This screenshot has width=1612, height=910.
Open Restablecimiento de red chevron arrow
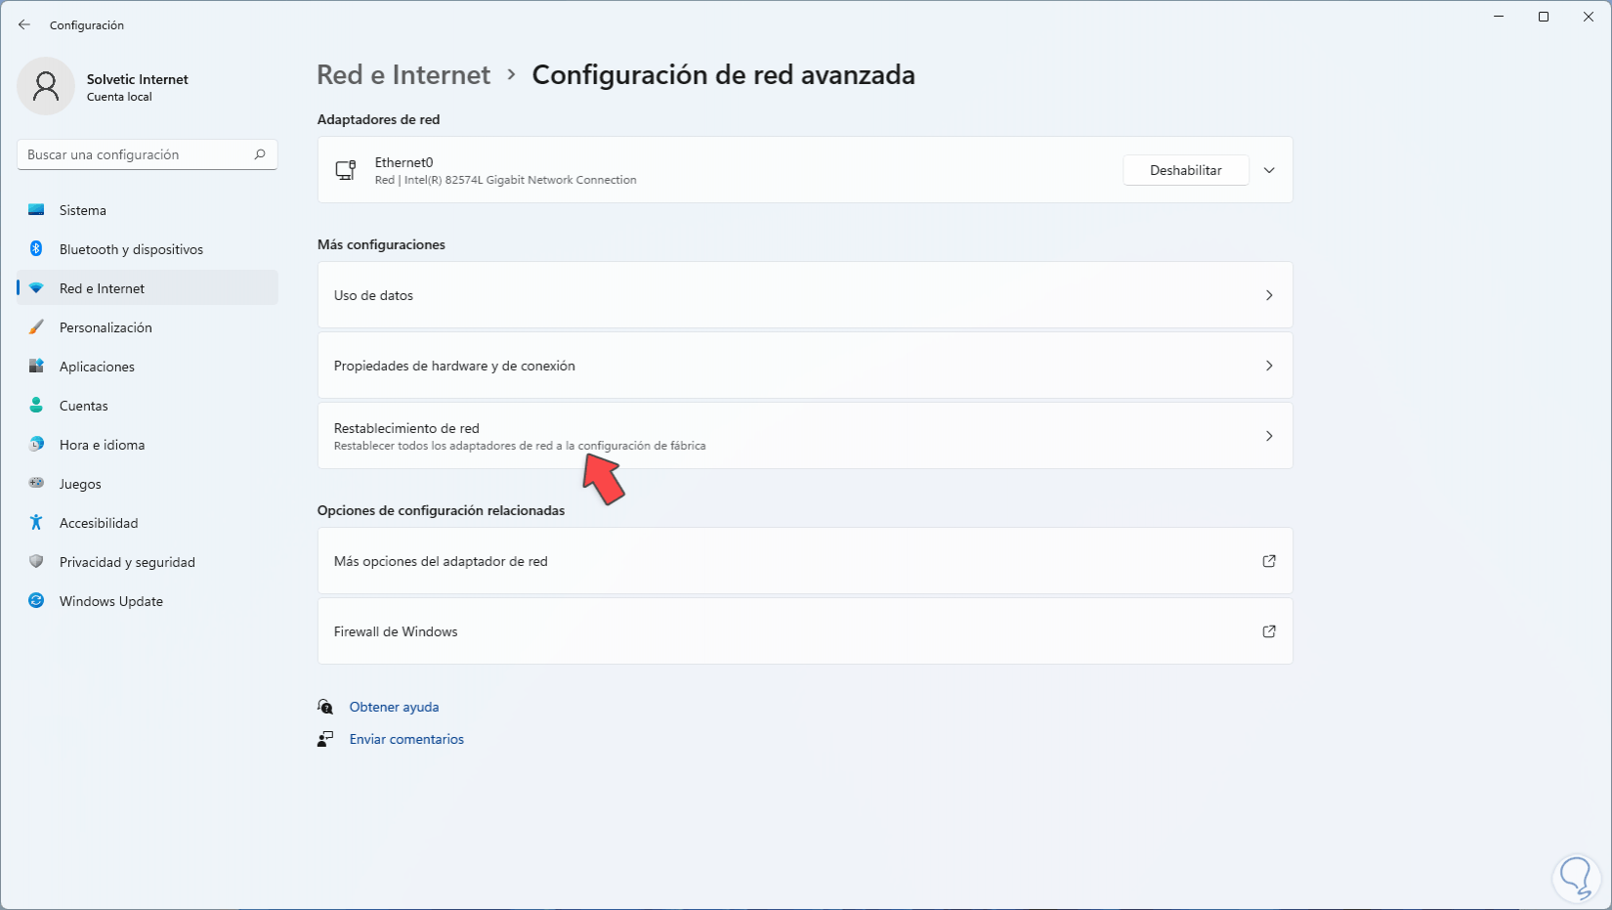click(x=1269, y=436)
